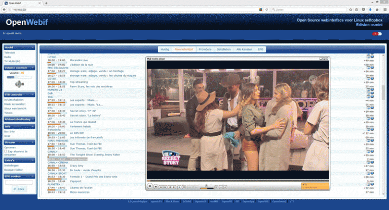
Task: Click the volume slider in the media player
Action: (x=206, y=187)
